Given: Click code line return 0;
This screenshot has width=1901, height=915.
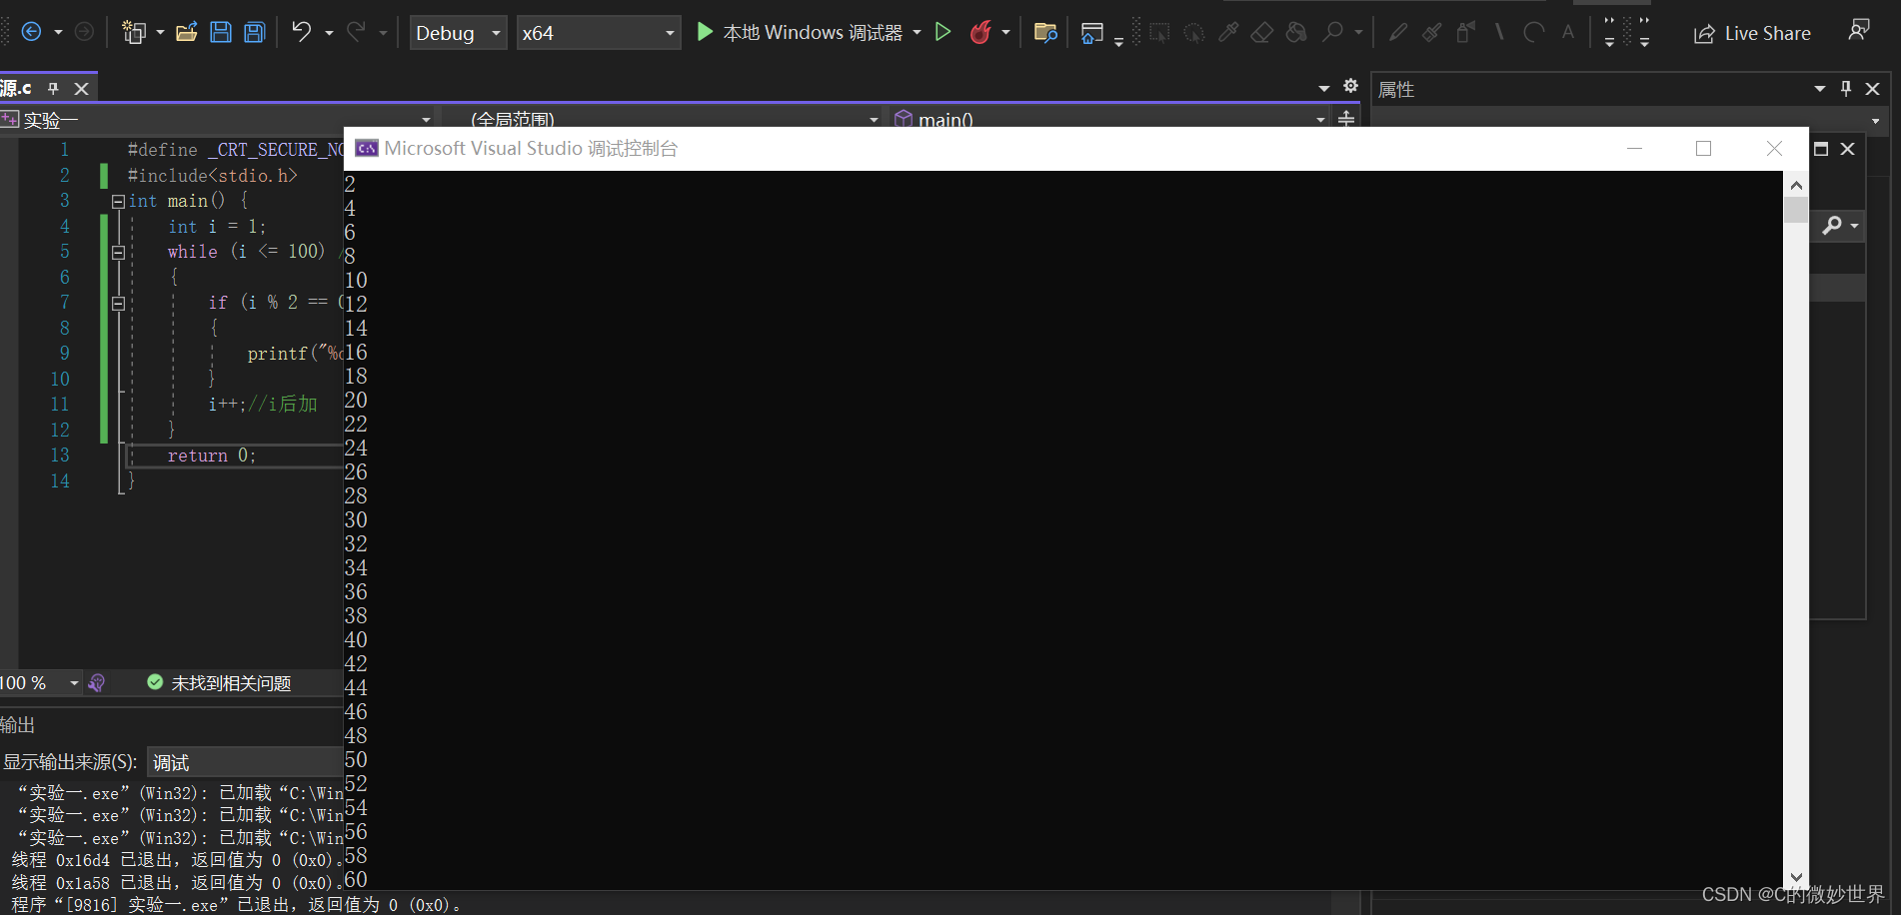Looking at the screenshot, I should click(212, 456).
